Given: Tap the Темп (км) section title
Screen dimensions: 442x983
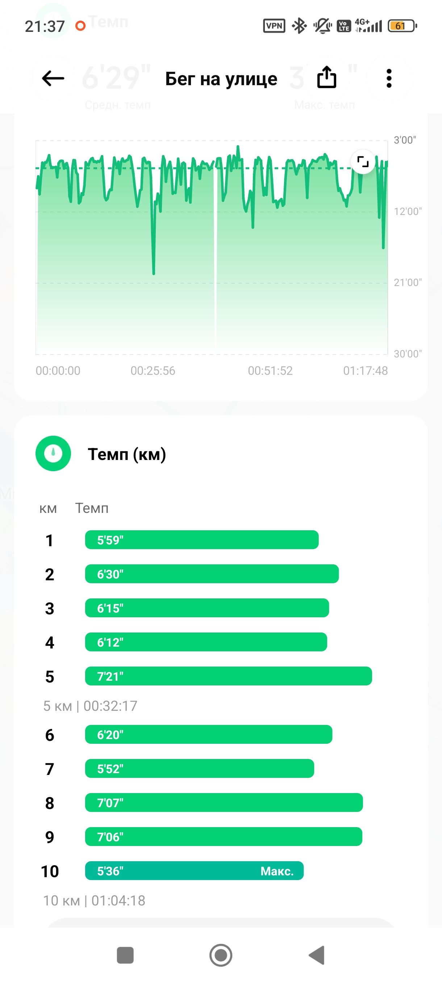Looking at the screenshot, I should (127, 454).
